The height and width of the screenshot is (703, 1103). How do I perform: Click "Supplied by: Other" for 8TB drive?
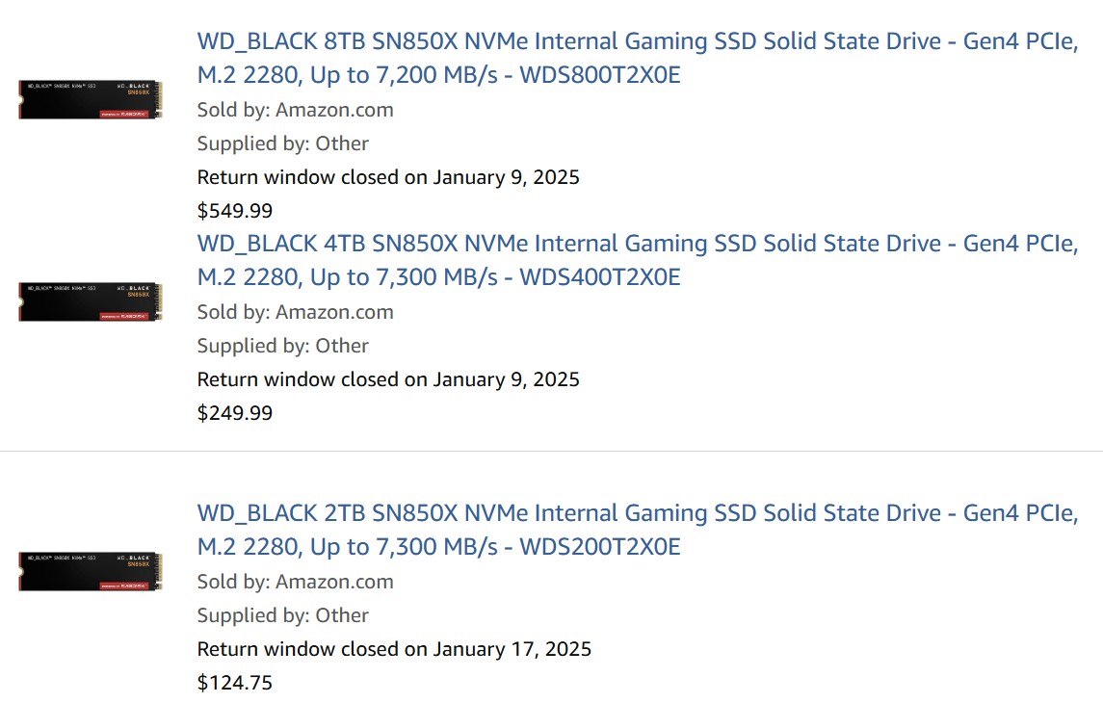[x=282, y=143]
